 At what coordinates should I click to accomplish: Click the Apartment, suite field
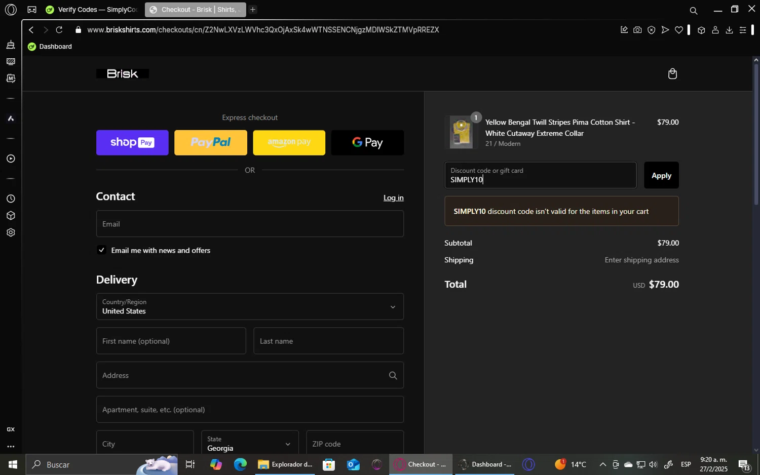250,410
